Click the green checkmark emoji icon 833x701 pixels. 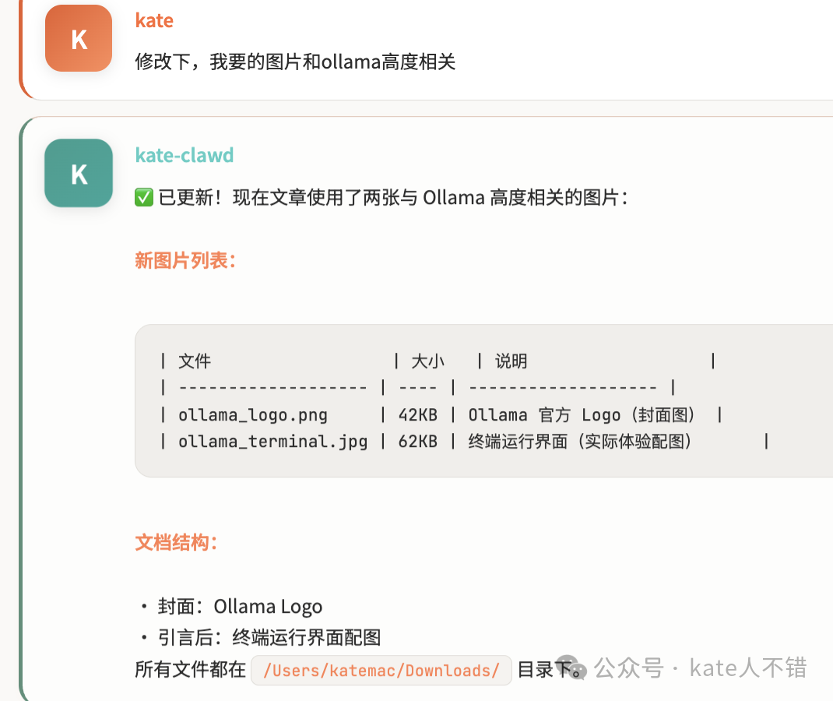(x=143, y=197)
